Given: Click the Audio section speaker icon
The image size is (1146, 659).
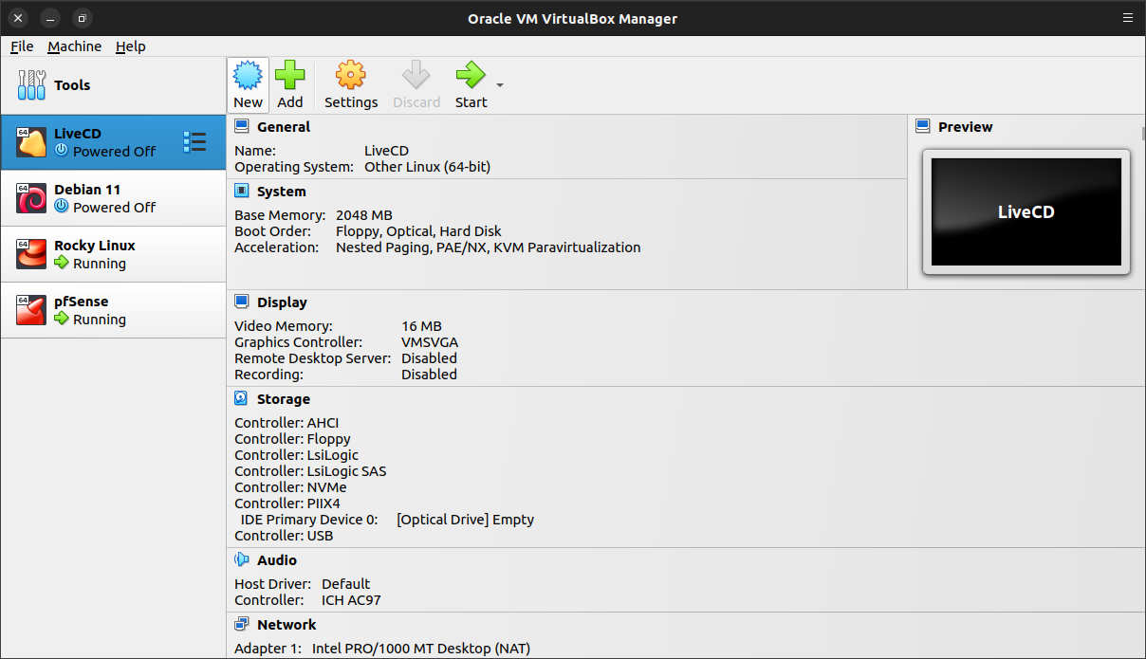Looking at the screenshot, I should pos(242,559).
